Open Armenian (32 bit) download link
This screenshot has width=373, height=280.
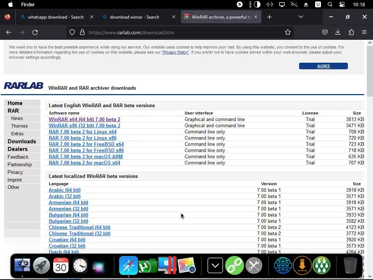coord(68,209)
